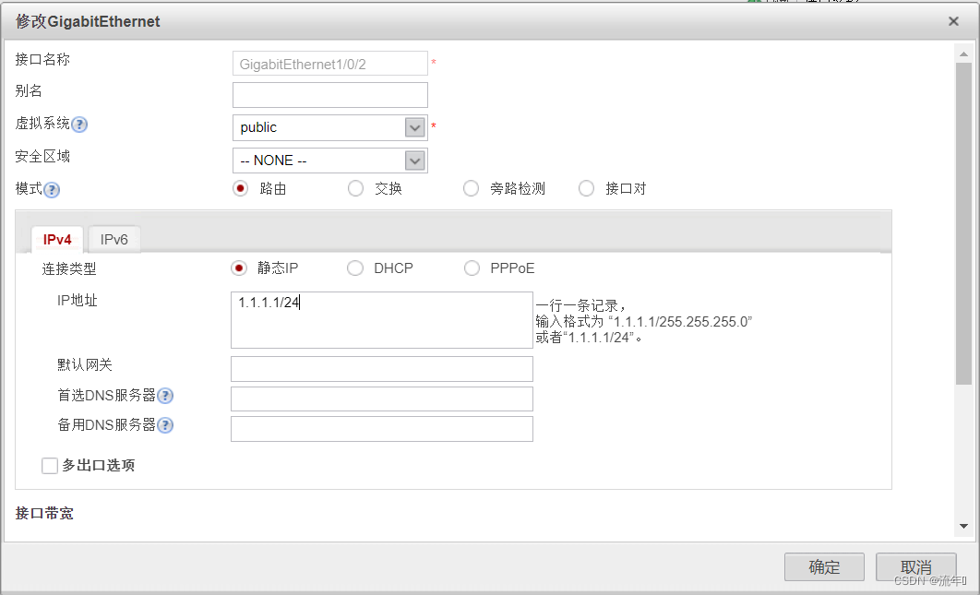Click the scrollbar up arrow
Screen dimensions: 980x595
point(963,54)
